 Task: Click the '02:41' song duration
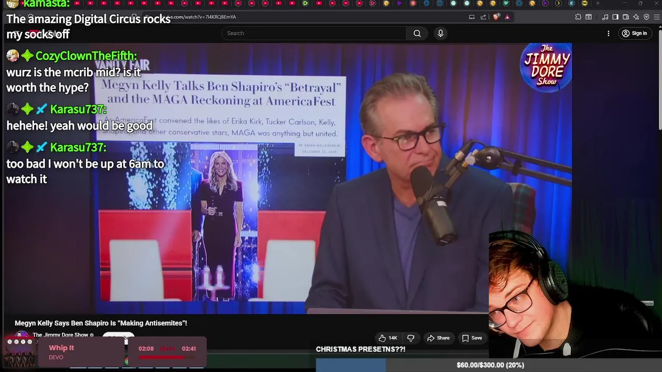(x=189, y=349)
